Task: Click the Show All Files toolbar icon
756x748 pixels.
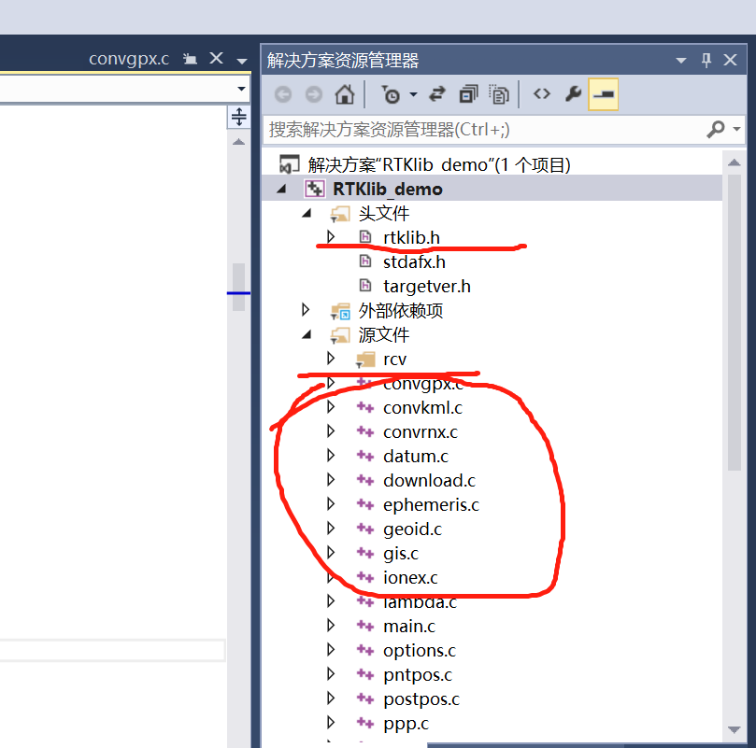Action: tap(501, 93)
